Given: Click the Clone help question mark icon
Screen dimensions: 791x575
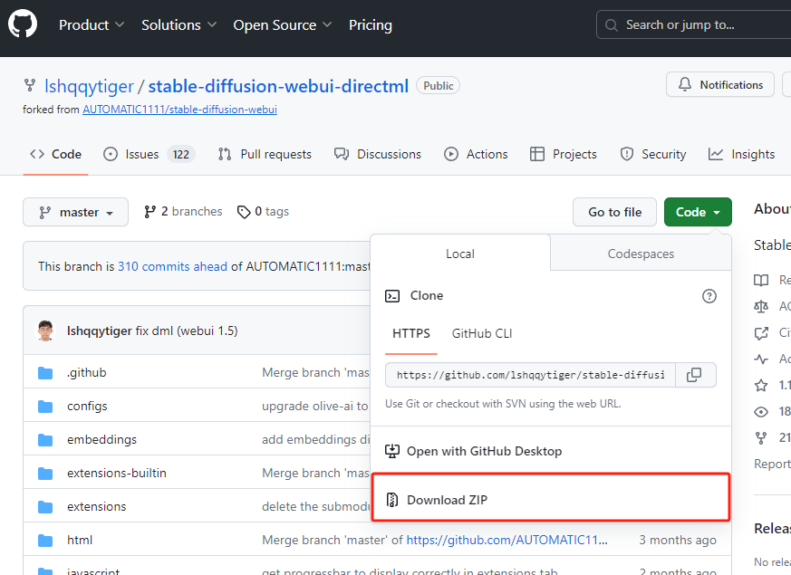Looking at the screenshot, I should coord(709,296).
